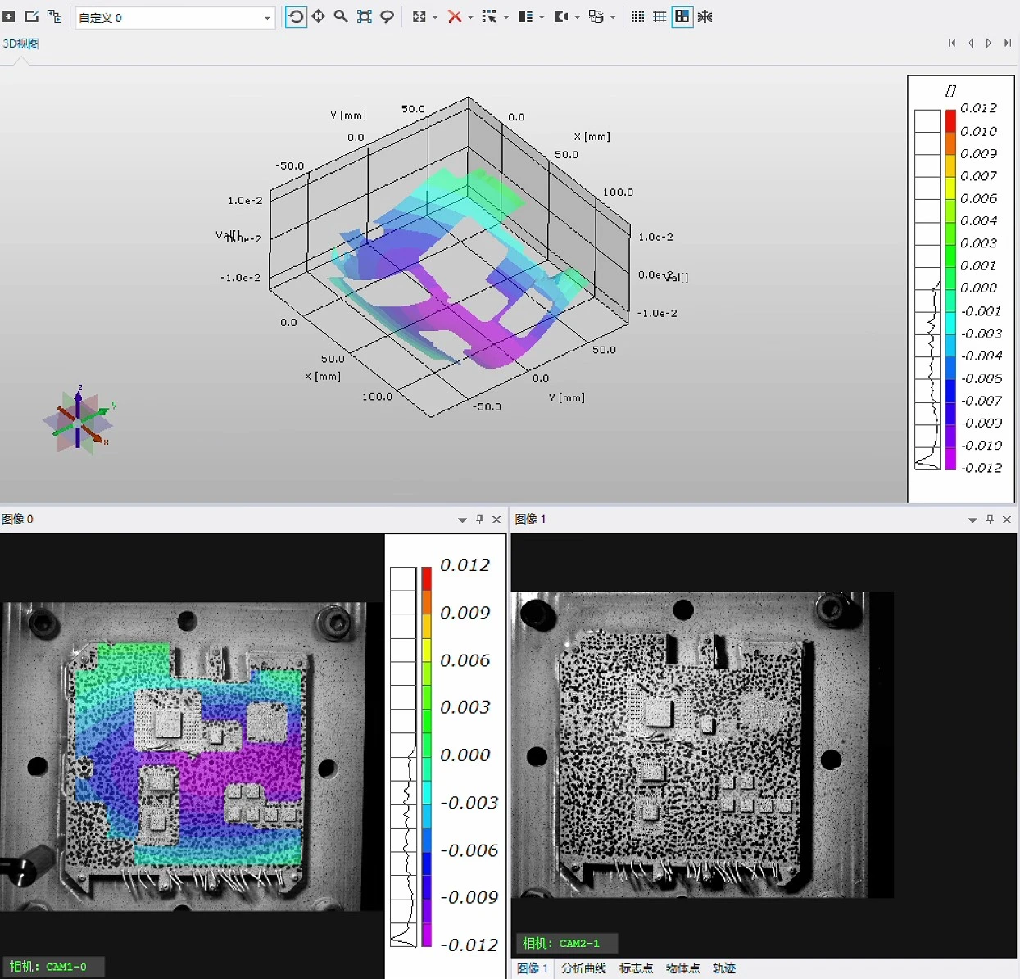Open dropdown arrow beside red X icon
The width and height of the screenshot is (1020, 979).
pos(470,18)
